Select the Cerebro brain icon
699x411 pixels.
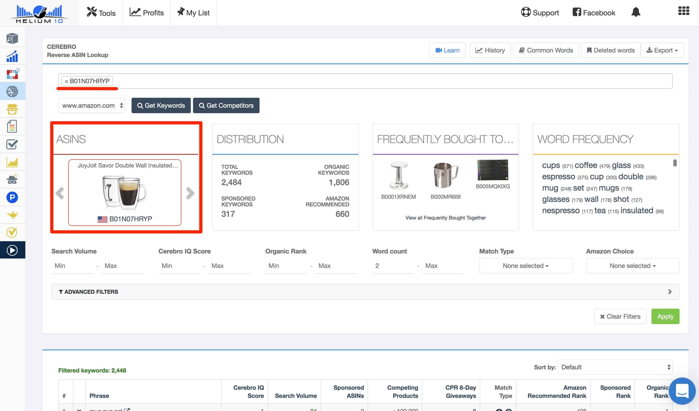pos(12,91)
